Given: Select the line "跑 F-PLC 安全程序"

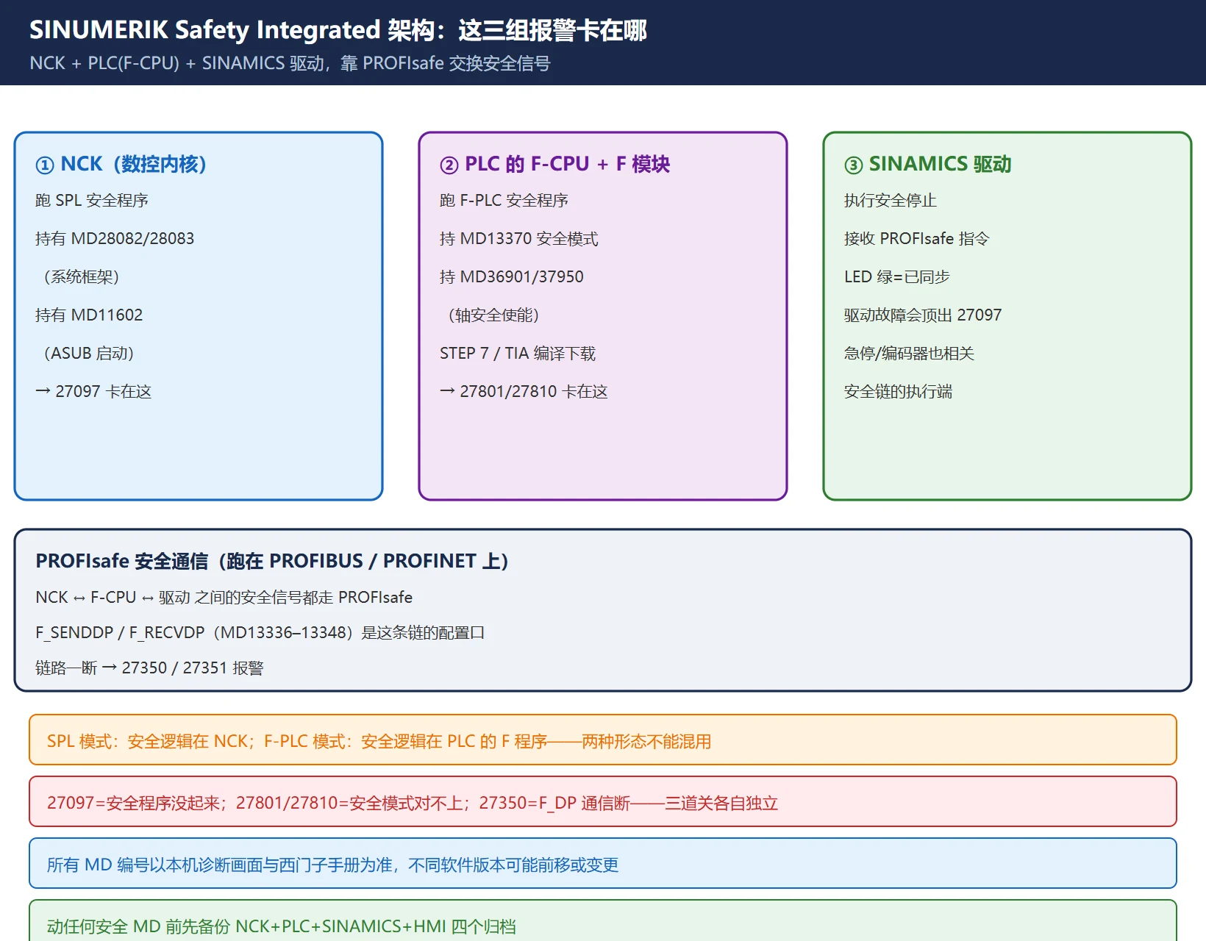Looking at the screenshot, I should (504, 201).
